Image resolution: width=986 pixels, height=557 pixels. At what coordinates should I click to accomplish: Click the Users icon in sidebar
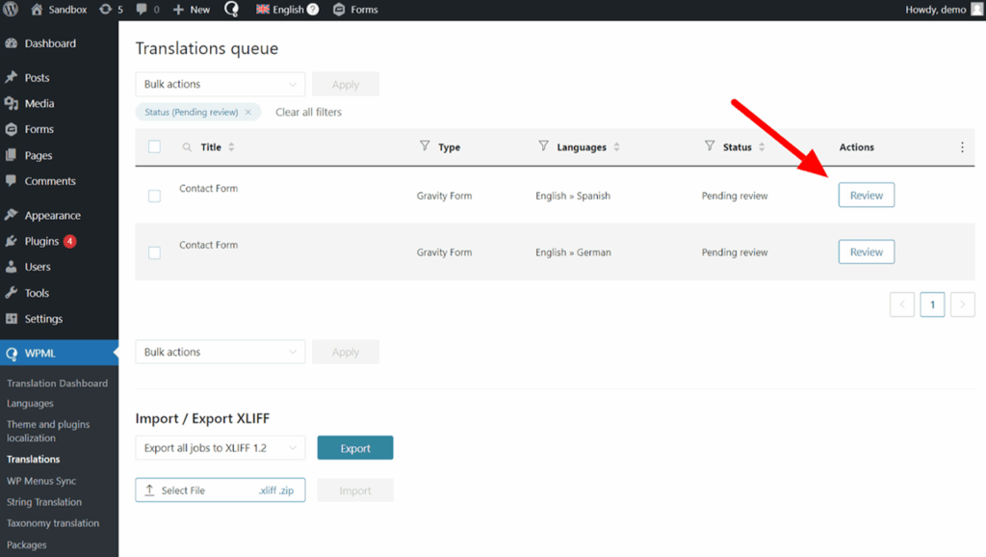(x=12, y=267)
